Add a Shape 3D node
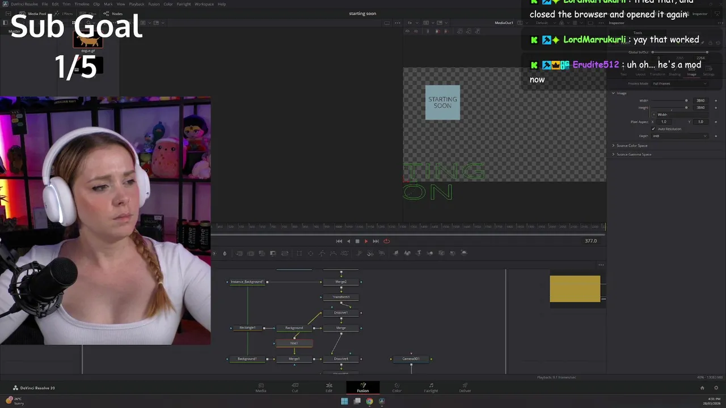The image size is (726, 408). pos(407,253)
